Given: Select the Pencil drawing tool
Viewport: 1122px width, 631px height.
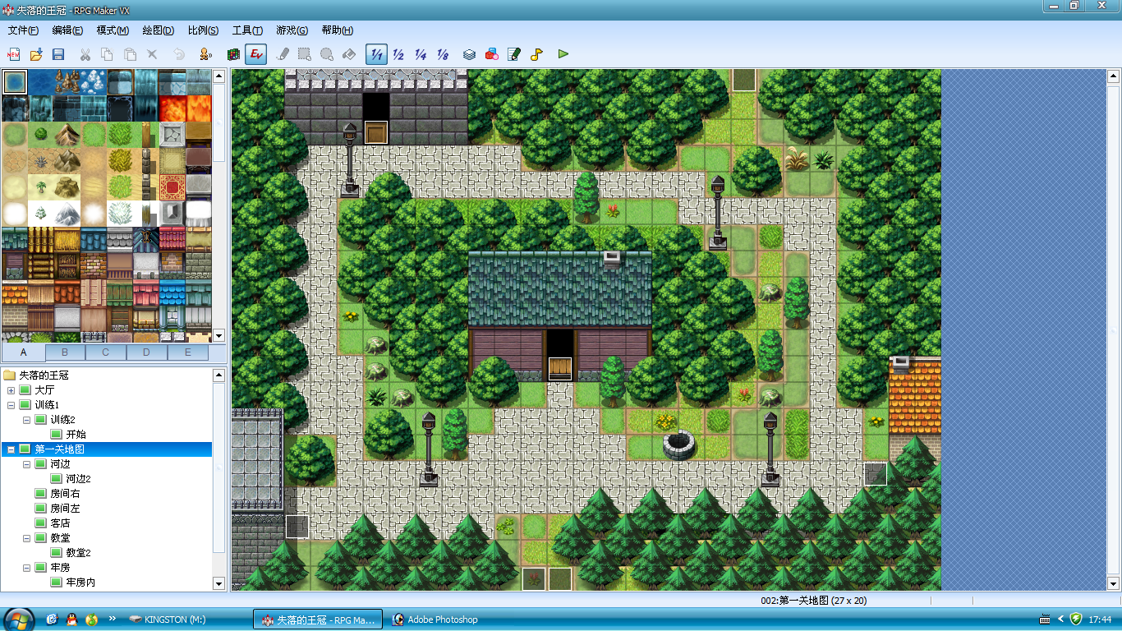Looking at the screenshot, I should coord(283,54).
